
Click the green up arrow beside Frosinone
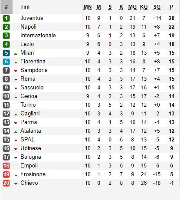16,175
